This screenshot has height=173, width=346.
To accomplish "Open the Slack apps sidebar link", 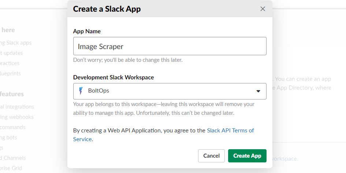I will [x=16, y=43].
